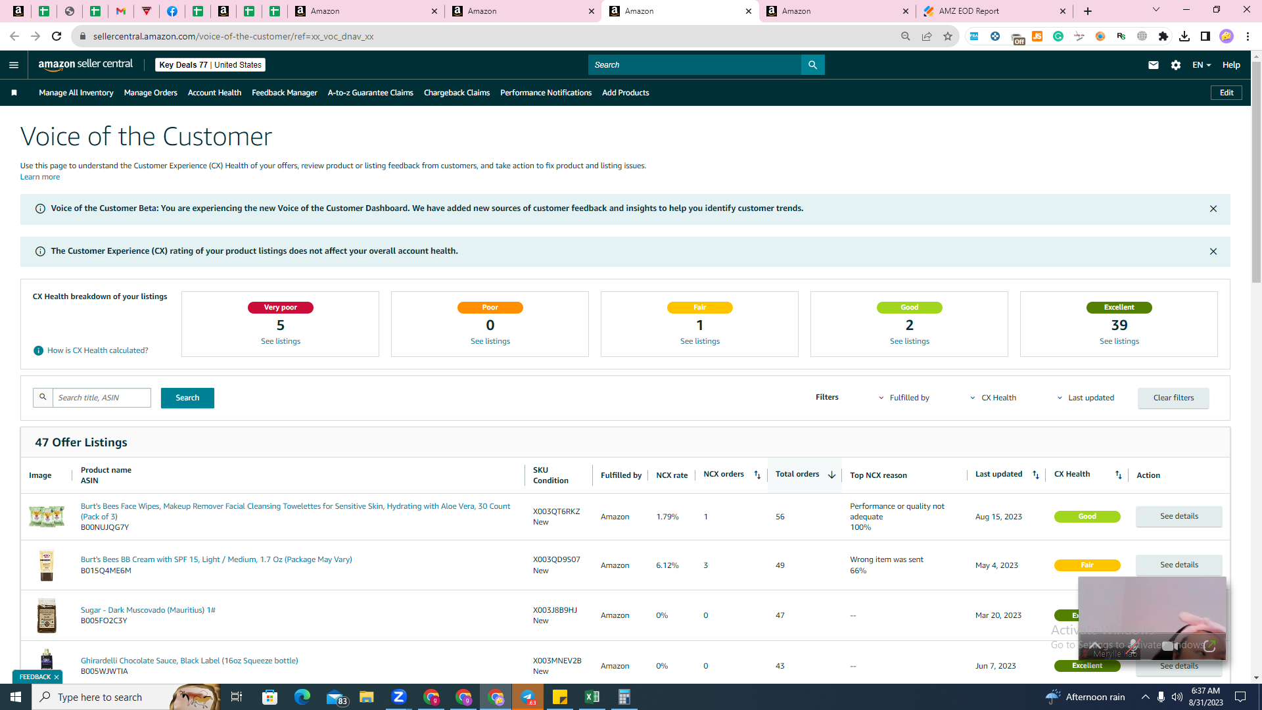This screenshot has width=1262, height=710.
Task: Sort by CX Health column arrows
Action: click(x=1119, y=475)
